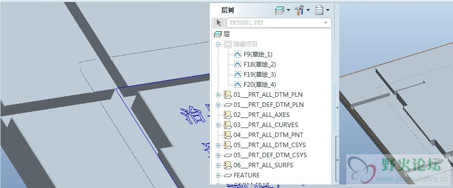
Task: Activate the selection arrow button
Action: [x=219, y=23]
